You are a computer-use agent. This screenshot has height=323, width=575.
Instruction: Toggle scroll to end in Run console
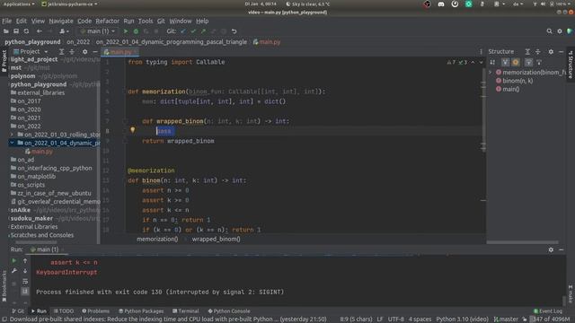click(25, 291)
